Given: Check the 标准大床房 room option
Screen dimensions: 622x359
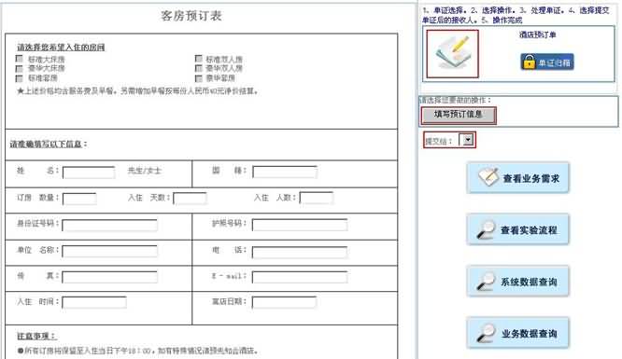Looking at the screenshot, I should click(x=19, y=59).
